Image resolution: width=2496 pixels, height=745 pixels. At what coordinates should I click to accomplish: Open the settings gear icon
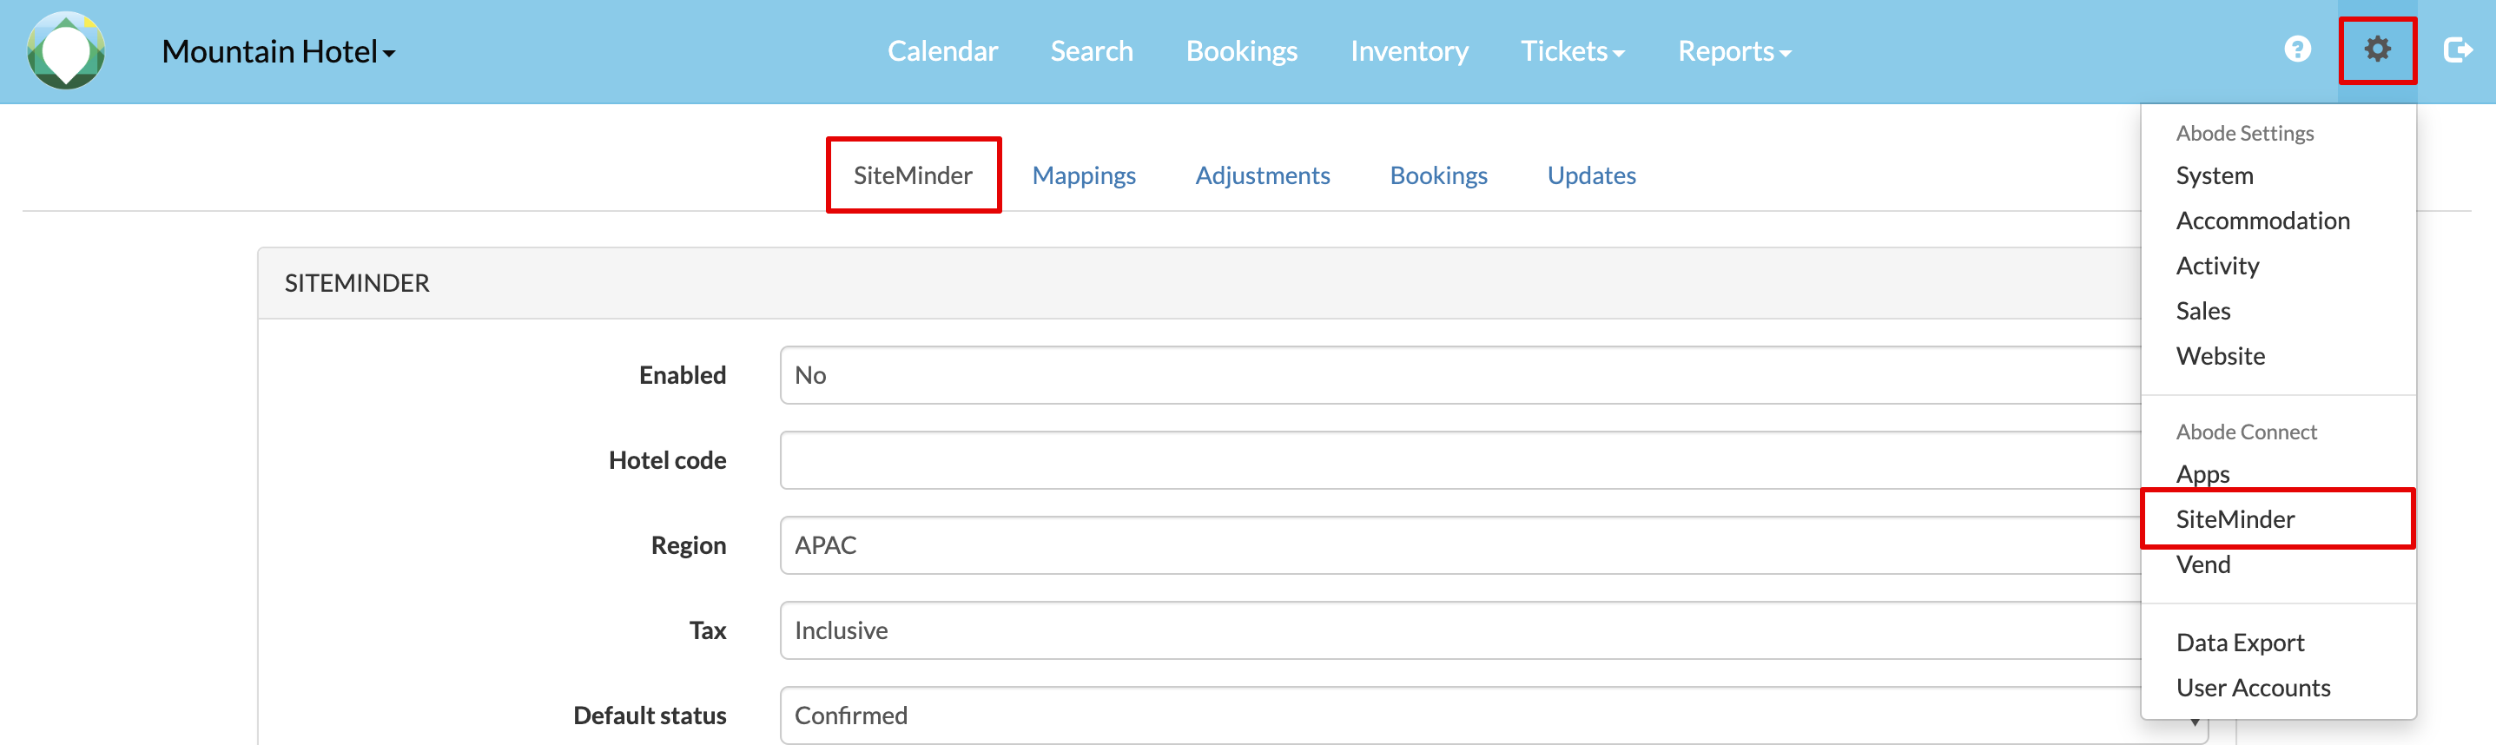point(2377,49)
